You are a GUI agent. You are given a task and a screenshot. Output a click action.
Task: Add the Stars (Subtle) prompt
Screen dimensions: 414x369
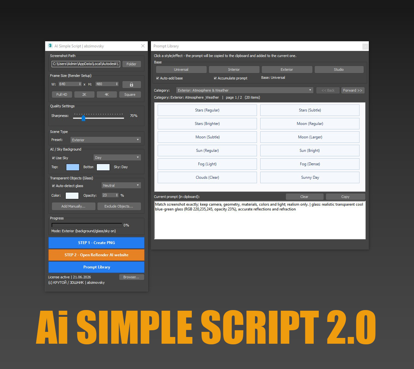click(310, 110)
